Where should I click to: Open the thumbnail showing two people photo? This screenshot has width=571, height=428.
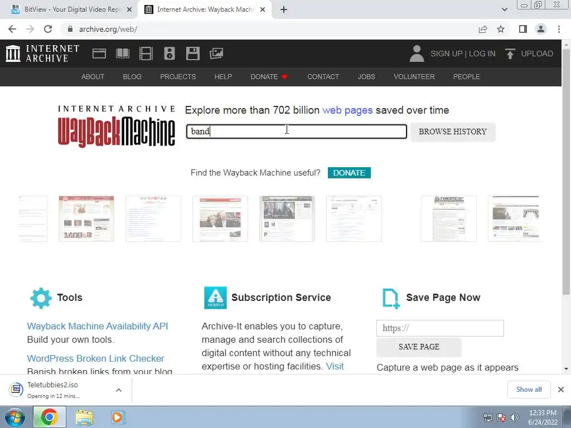pos(220,218)
